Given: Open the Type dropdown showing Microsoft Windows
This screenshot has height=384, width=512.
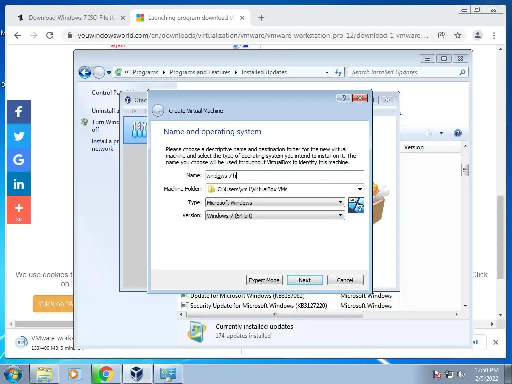Looking at the screenshot, I should point(275,203).
